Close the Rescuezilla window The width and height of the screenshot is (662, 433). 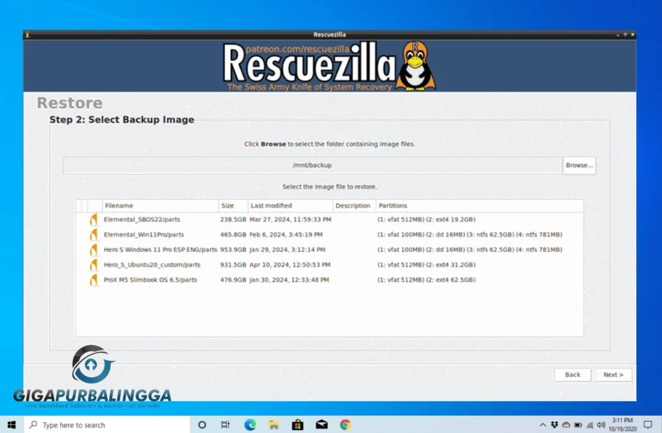click(633, 35)
